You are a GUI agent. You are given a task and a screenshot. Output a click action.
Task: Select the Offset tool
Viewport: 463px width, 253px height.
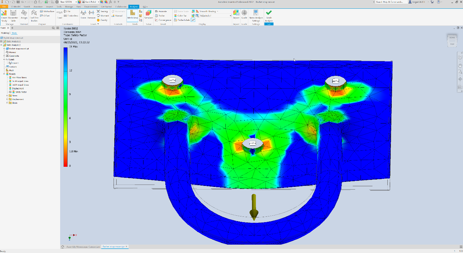45,16
